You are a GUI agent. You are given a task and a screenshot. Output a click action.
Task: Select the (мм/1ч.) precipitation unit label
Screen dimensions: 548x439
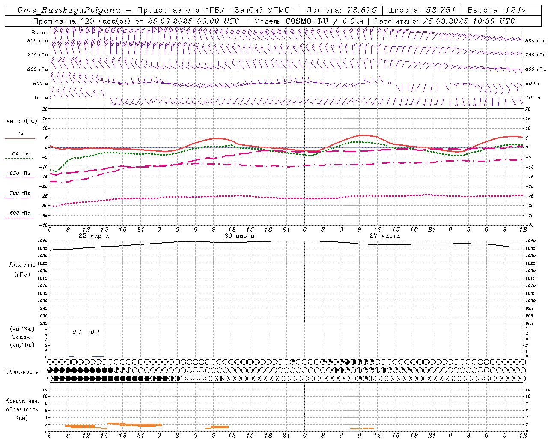[22, 345]
